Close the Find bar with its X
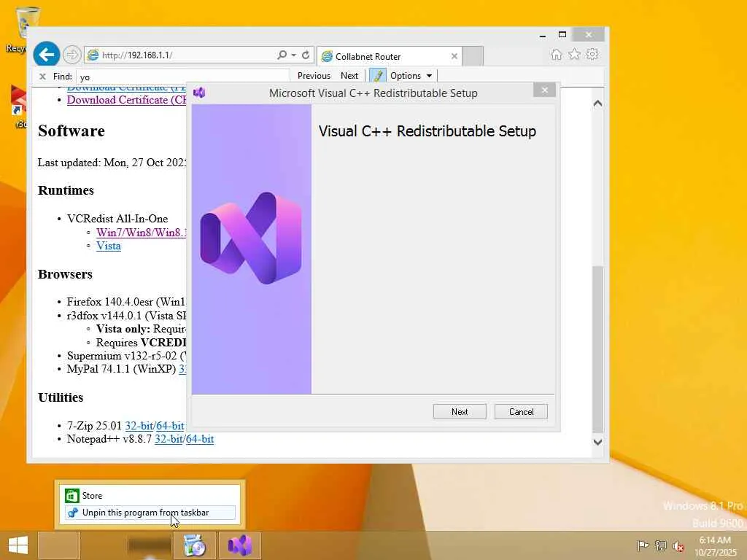 tap(42, 76)
